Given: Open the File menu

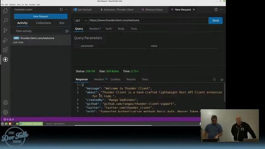Looking at the screenshot, I should [x=2, y=5].
